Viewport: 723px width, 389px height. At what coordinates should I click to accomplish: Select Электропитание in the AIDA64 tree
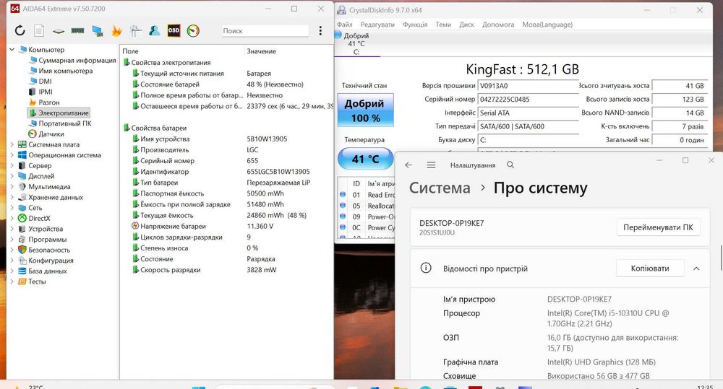(63, 113)
